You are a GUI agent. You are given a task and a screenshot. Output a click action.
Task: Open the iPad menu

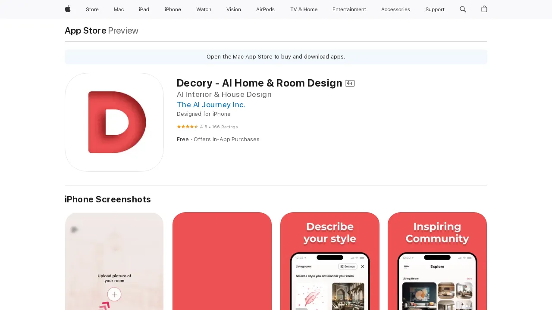click(x=144, y=9)
